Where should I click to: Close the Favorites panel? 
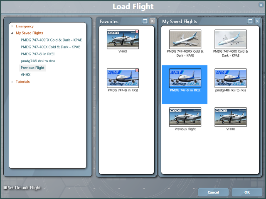[x=152, y=21]
